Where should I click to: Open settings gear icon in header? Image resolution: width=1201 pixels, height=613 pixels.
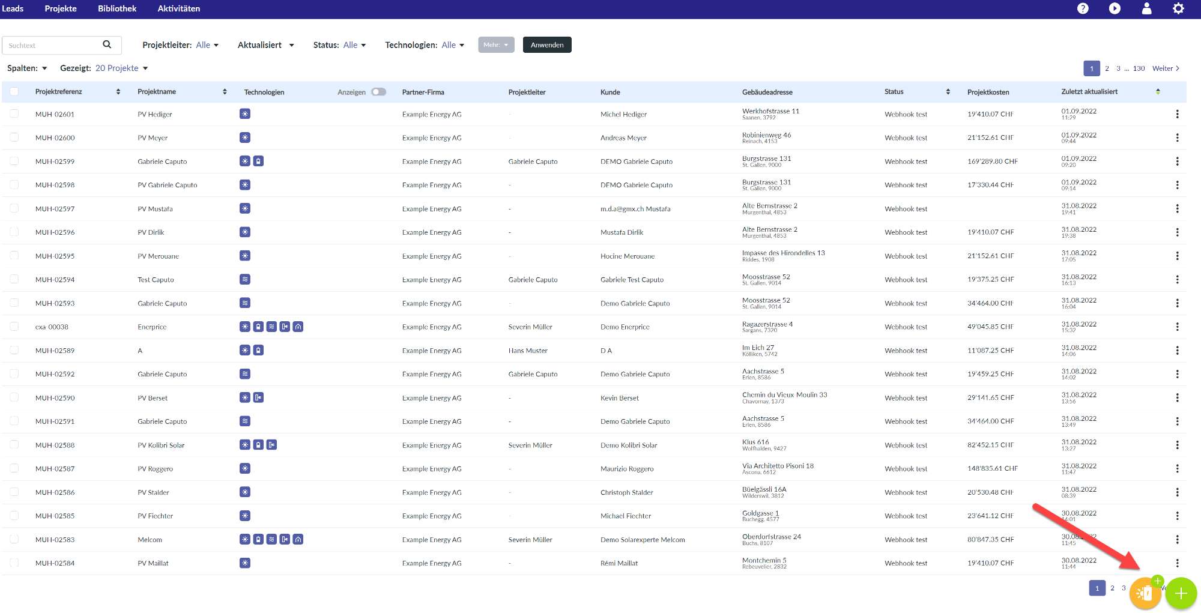tap(1178, 8)
